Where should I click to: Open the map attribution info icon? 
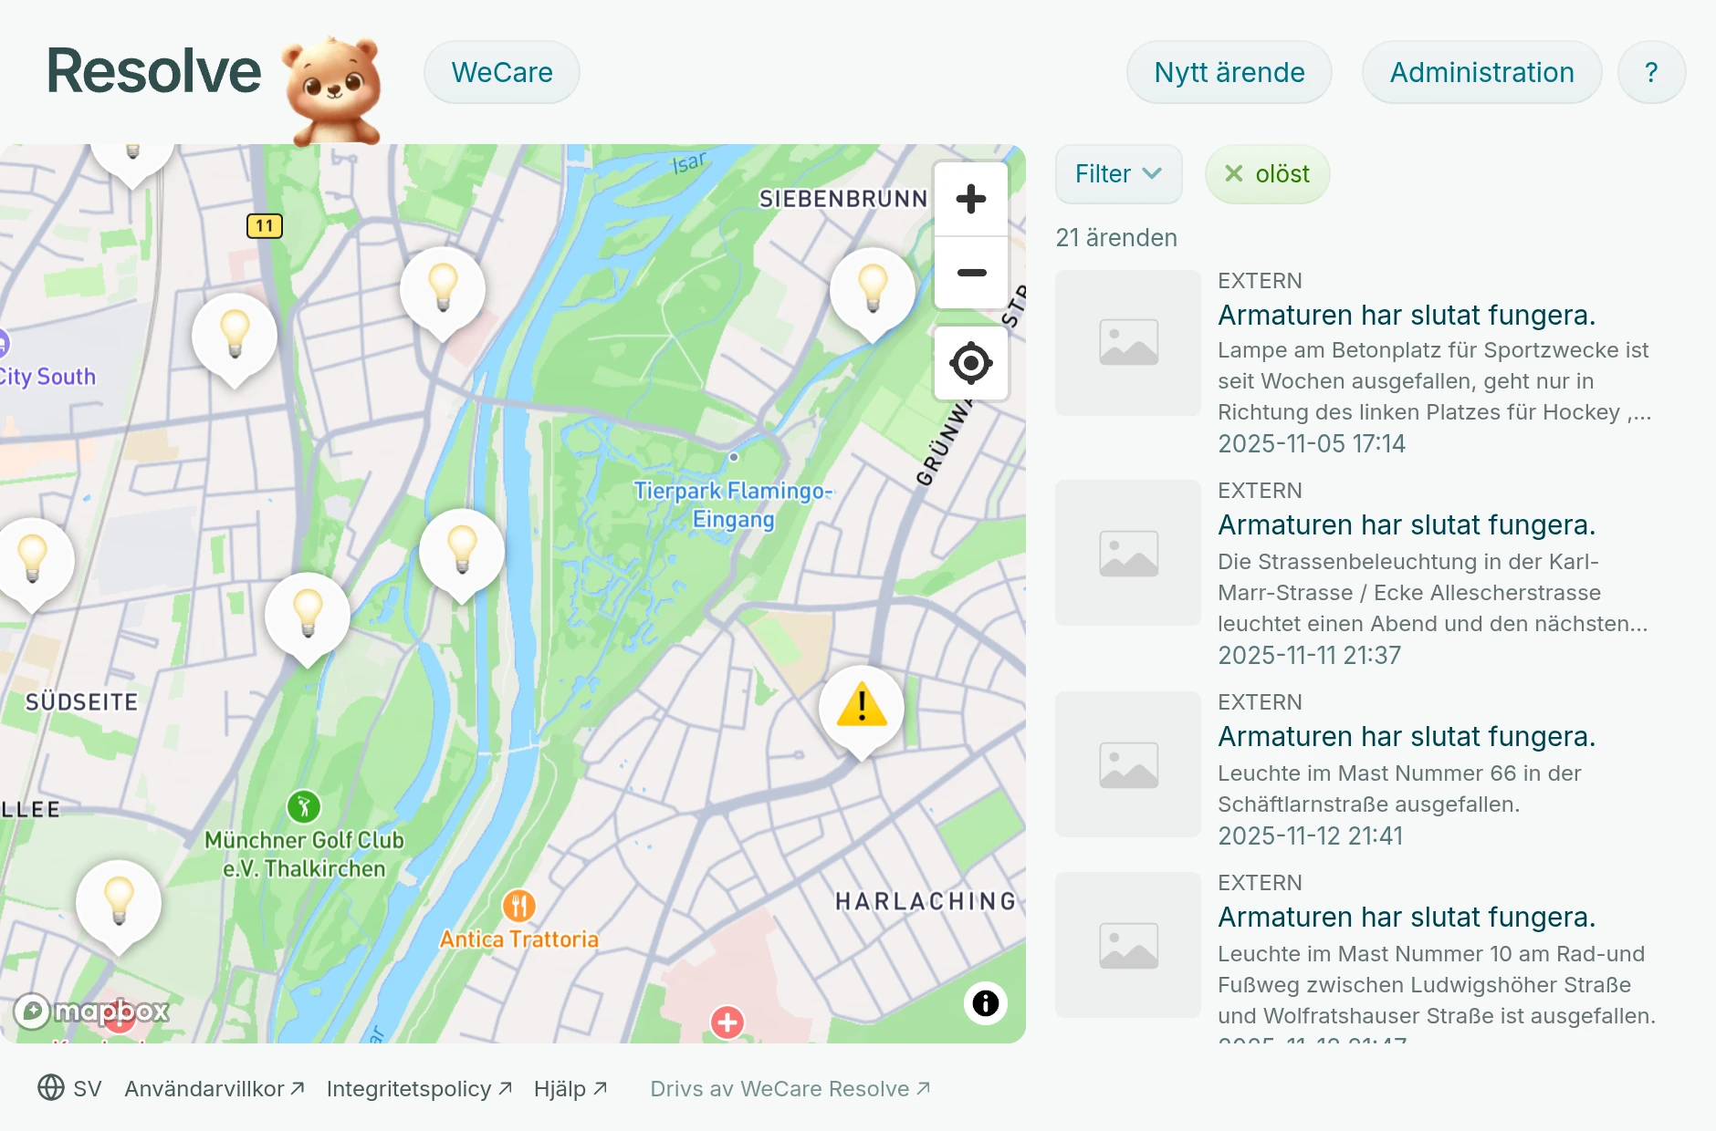pyautogui.click(x=986, y=1003)
